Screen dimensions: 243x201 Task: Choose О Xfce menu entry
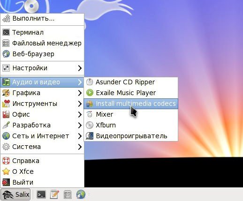click(42, 171)
